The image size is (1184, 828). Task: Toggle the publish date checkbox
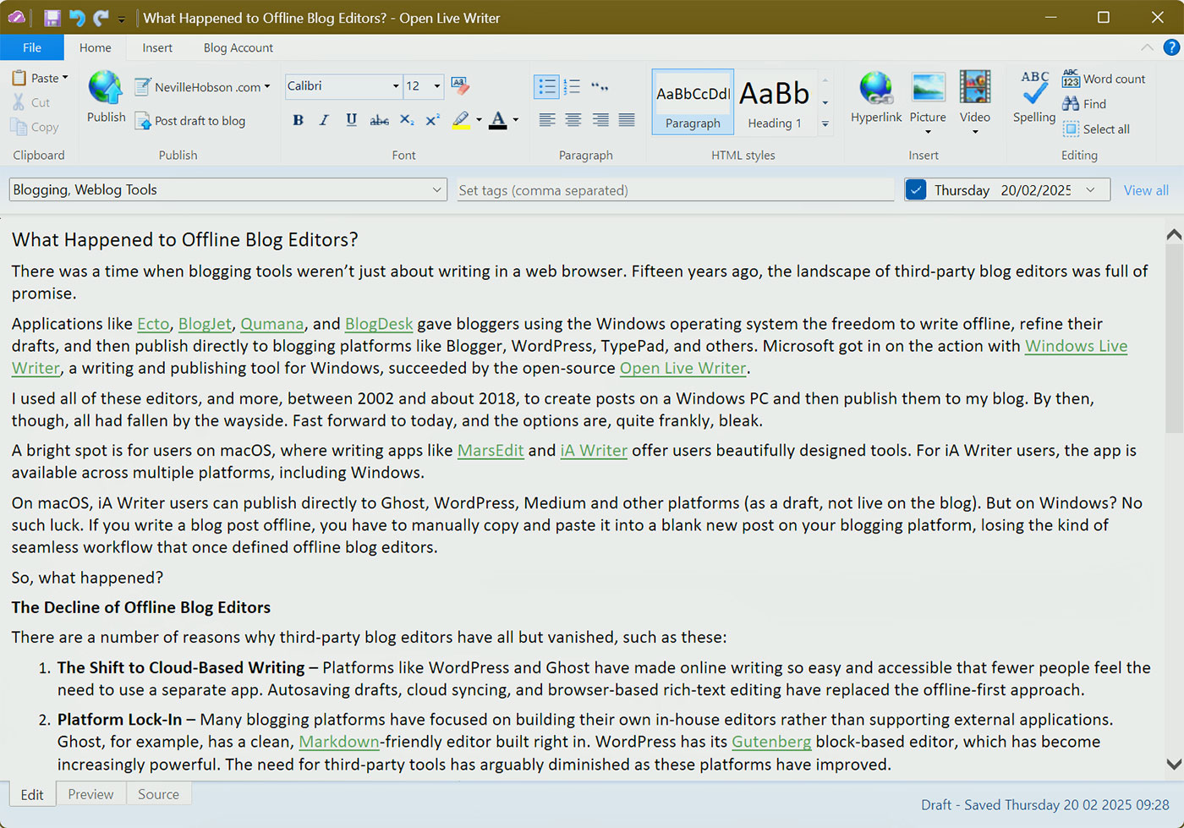(915, 190)
